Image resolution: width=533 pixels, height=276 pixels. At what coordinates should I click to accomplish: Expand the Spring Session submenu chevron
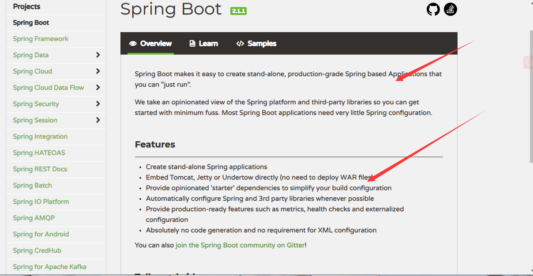pyautogui.click(x=98, y=120)
